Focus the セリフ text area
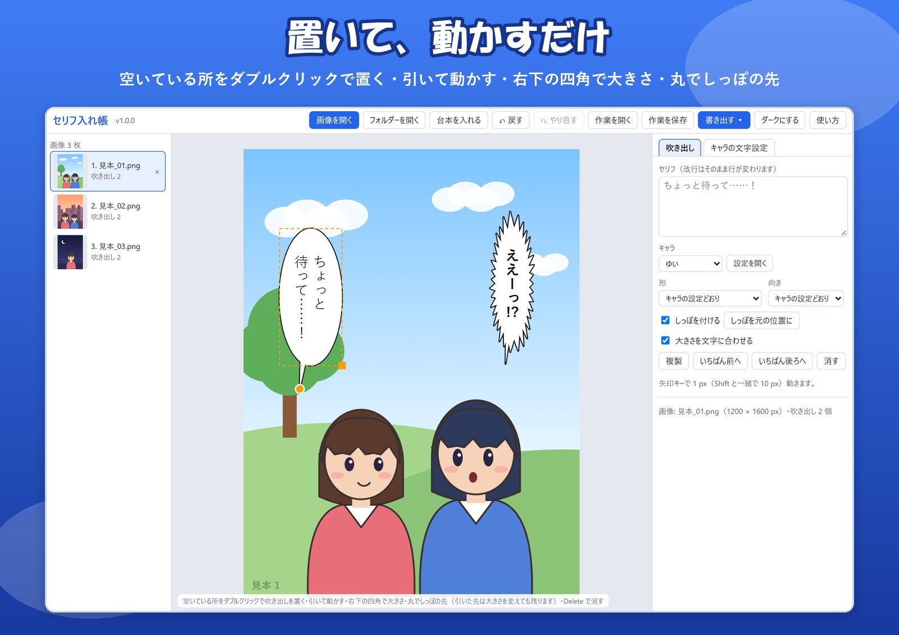 [753, 206]
